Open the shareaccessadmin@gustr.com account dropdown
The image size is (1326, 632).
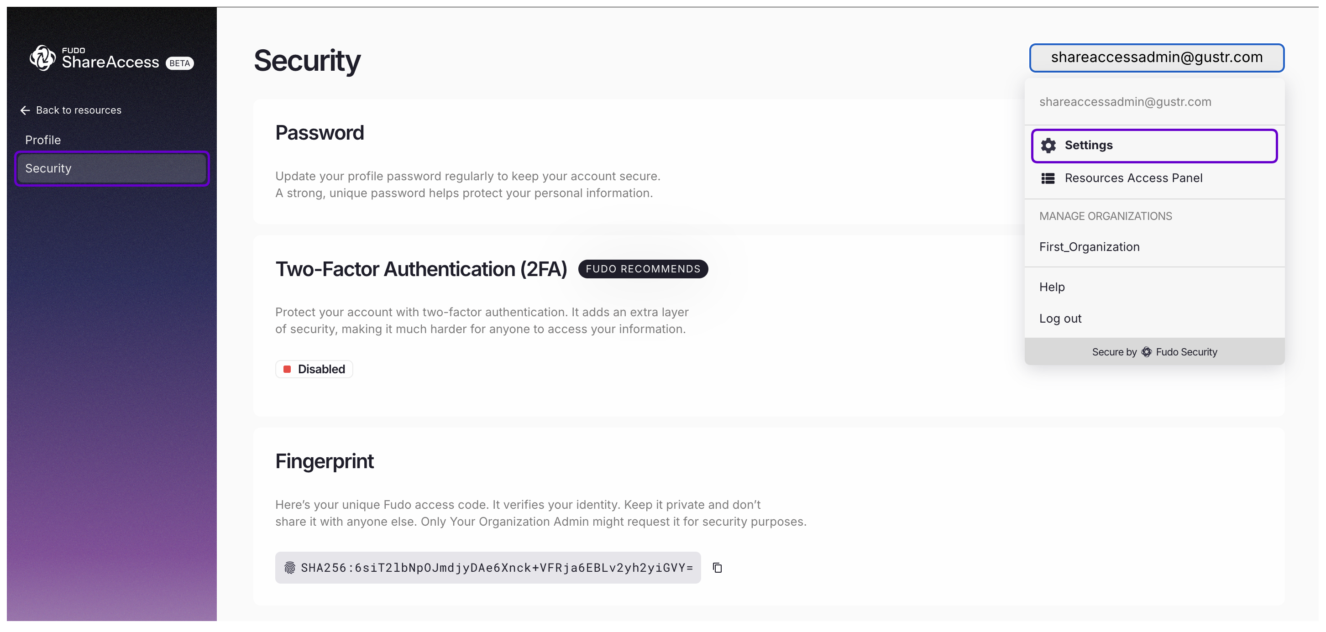(x=1156, y=57)
